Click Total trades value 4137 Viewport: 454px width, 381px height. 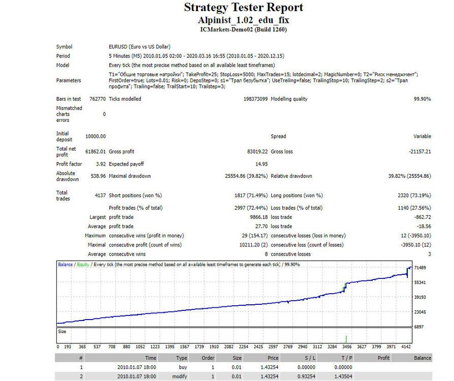pyautogui.click(x=100, y=196)
